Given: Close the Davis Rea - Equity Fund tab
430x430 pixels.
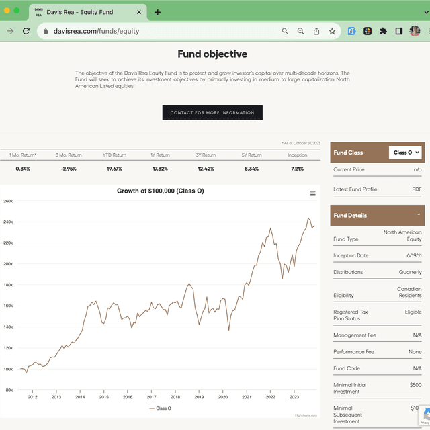Looking at the screenshot, I should click(140, 12).
